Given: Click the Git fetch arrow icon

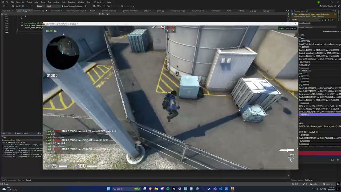Looking at the screenshot, I should [x=323, y=20].
